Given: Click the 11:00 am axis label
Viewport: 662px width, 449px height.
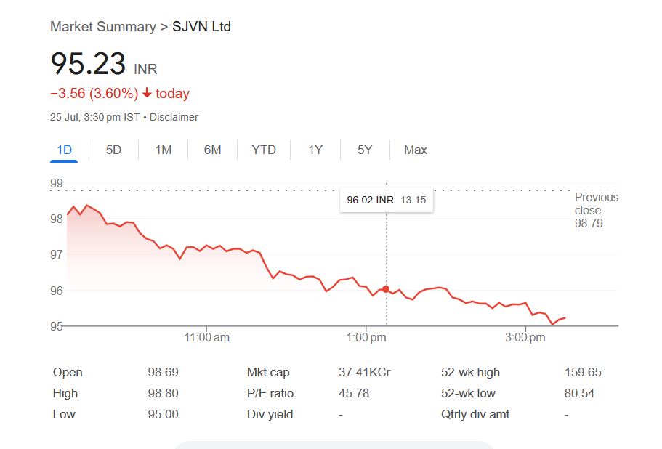Looking at the screenshot, I should 207,338.
